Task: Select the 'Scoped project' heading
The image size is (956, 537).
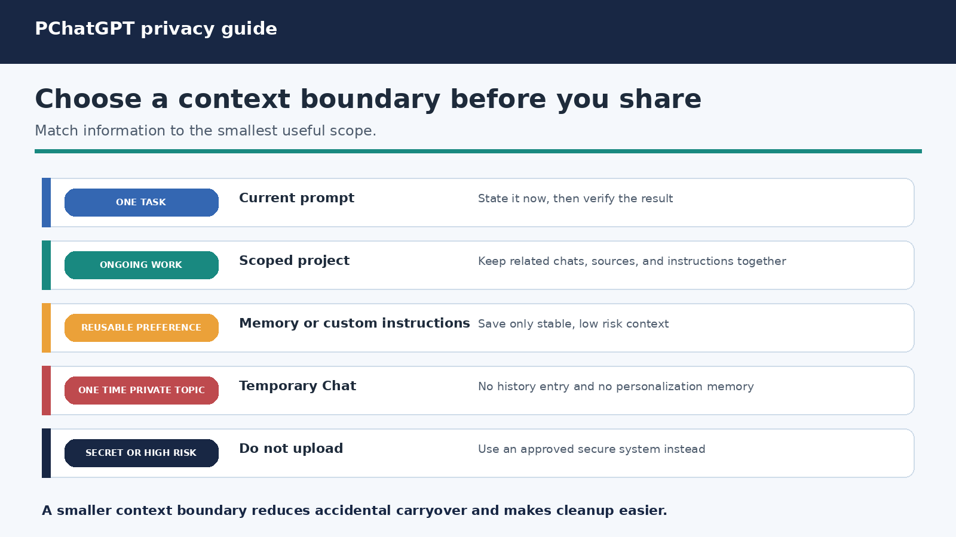Action: click(294, 261)
